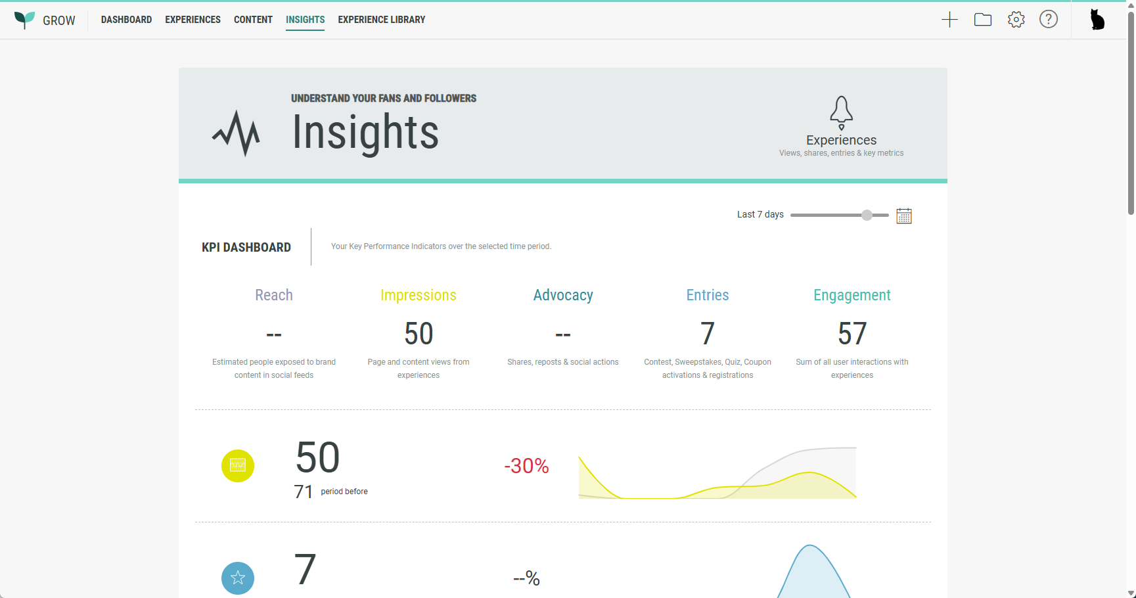The width and height of the screenshot is (1136, 598).
Task: Open the cat profile avatar
Action: [1097, 20]
